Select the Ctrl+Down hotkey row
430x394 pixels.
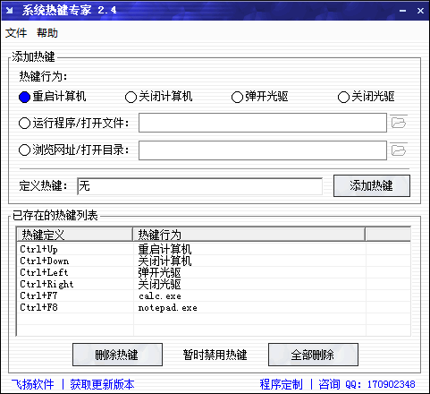coord(214,261)
